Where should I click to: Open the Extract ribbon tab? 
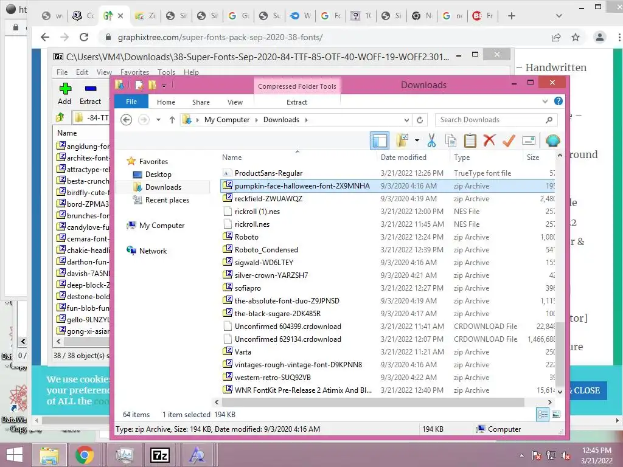297,102
